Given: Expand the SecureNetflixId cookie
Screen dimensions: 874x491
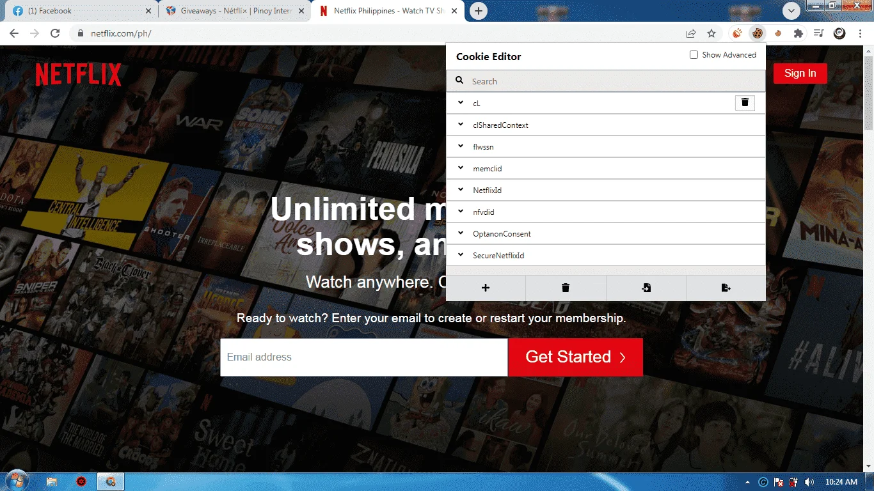Looking at the screenshot, I should tap(461, 254).
